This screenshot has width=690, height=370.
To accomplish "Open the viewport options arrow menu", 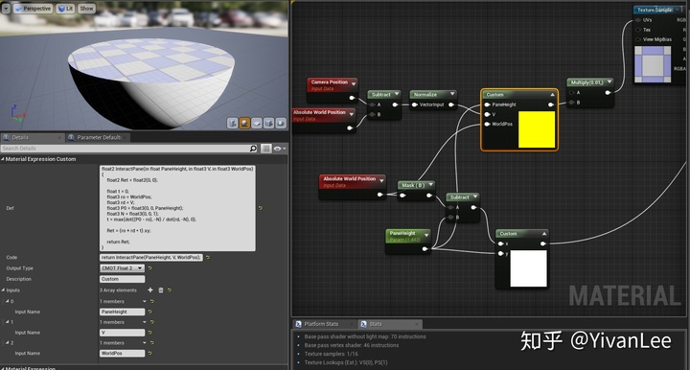I will [6, 9].
